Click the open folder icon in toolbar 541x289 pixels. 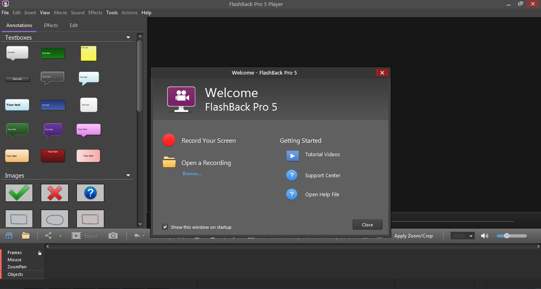pos(26,235)
